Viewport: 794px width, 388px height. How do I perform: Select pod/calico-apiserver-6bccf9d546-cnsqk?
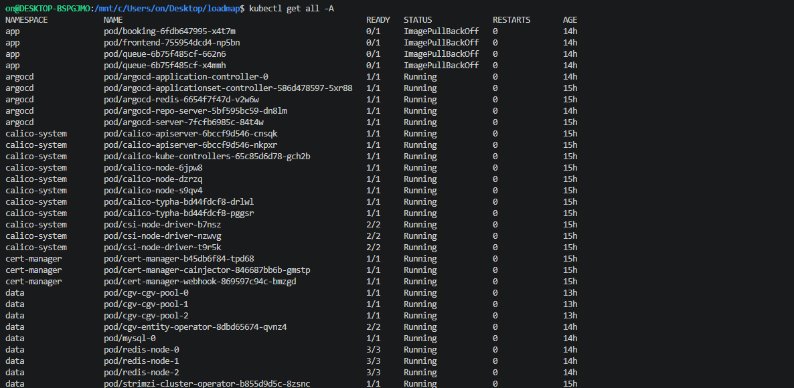[x=190, y=134]
